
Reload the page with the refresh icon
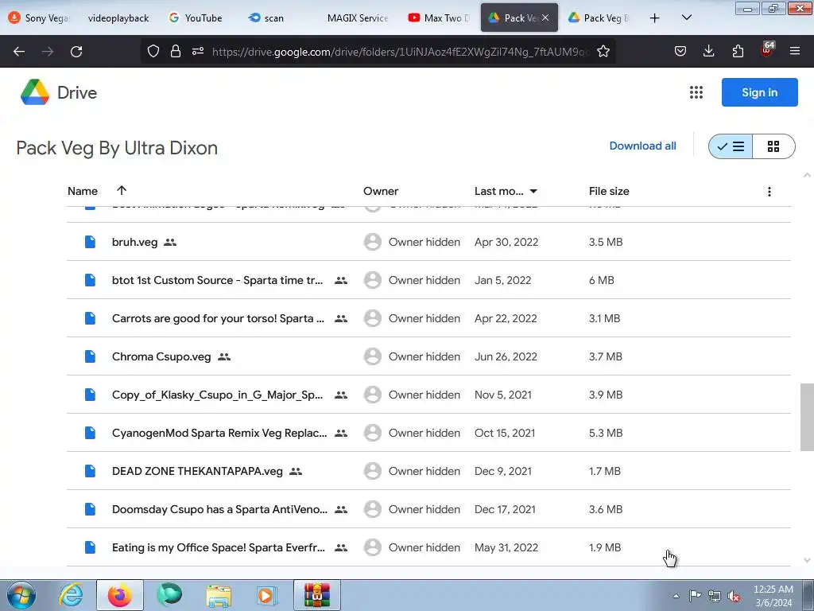76,52
